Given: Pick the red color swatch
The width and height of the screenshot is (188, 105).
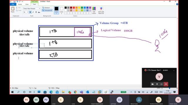Looking at the screenshot, I should [74, 8].
